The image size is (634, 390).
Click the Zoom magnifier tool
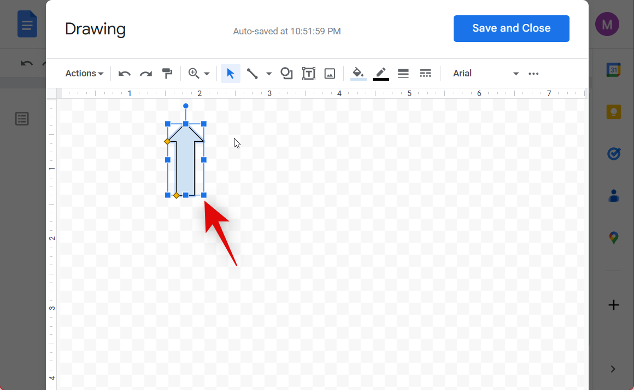click(x=193, y=74)
